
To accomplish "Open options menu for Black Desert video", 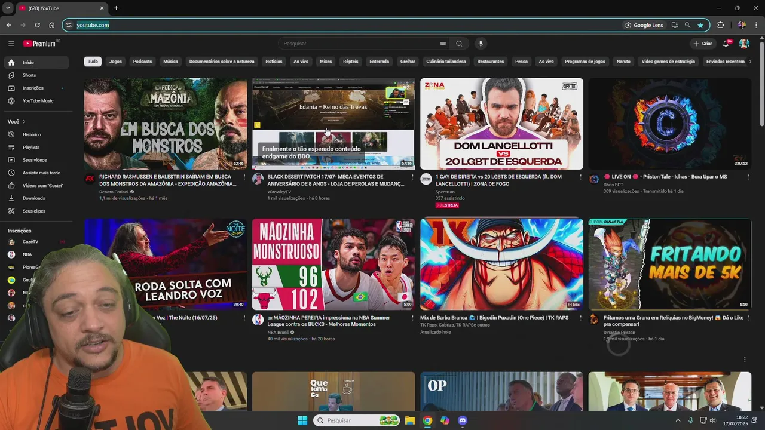I will tap(412, 177).
